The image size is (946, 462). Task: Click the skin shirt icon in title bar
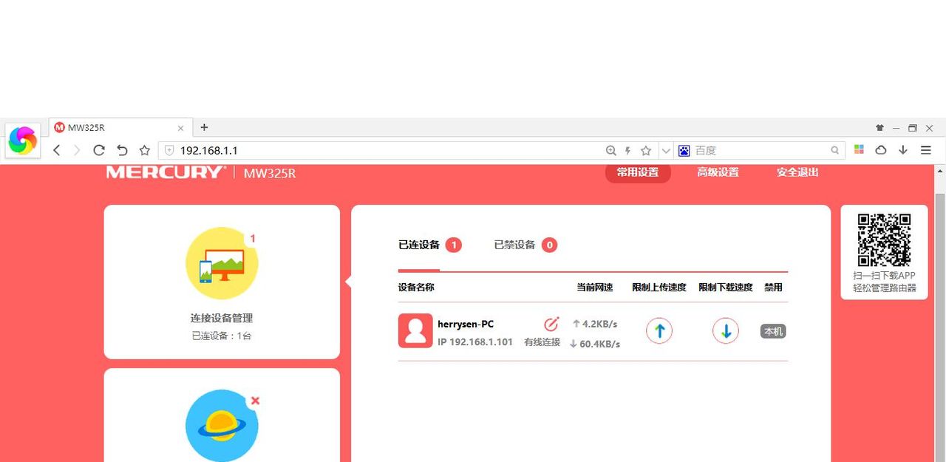tap(879, 128)
